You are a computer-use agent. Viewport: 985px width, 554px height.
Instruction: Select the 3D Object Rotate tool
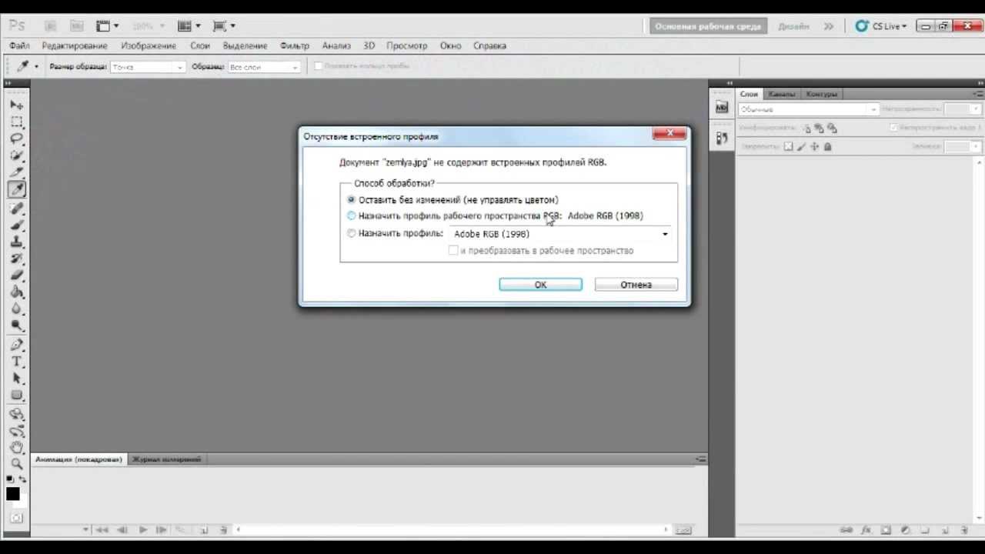[x=16, y=414]
